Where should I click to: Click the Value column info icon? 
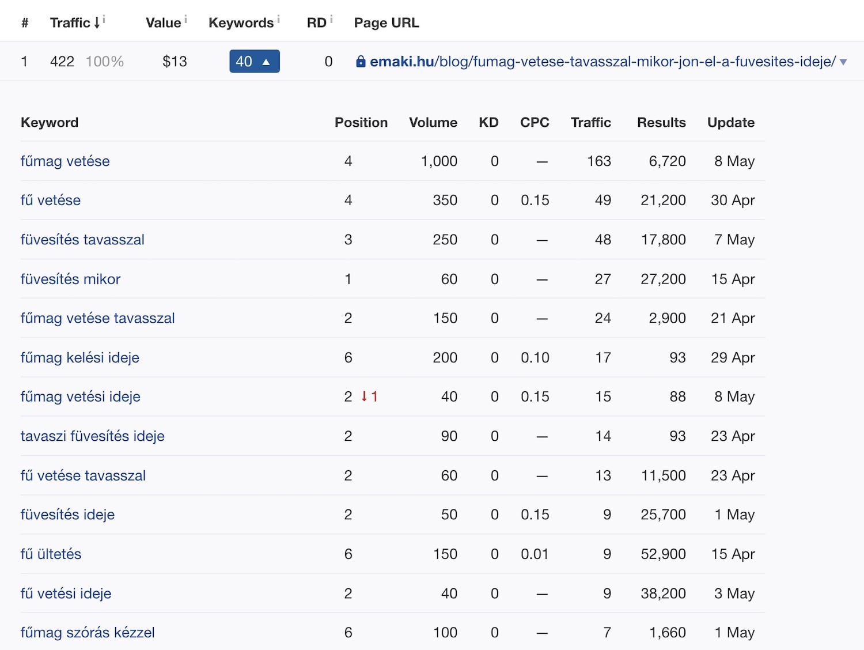tap(185, 20)
